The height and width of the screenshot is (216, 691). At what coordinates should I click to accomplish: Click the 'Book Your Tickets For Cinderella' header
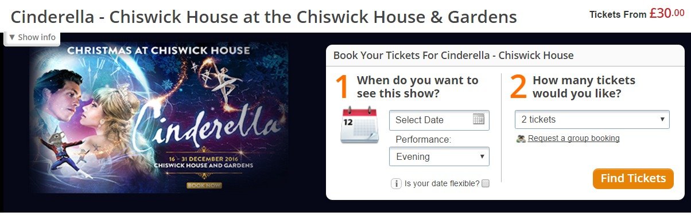pyautogui.click(x=453, y=56)
